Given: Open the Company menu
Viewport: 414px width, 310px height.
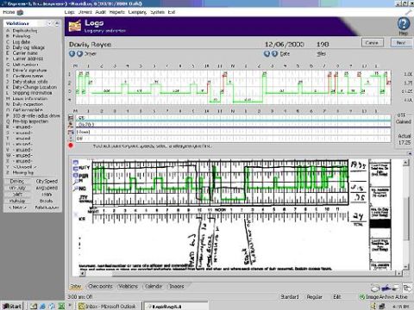Looking at the screenshot, I should point(137,12).
